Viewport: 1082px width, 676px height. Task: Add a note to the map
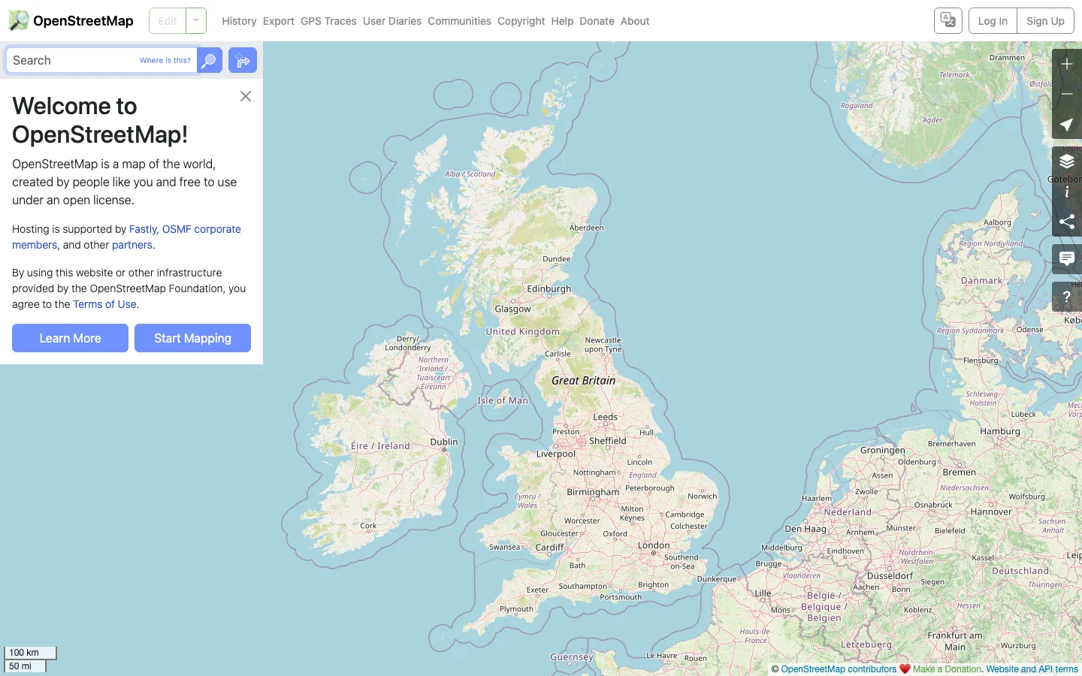click(1067, 259)
